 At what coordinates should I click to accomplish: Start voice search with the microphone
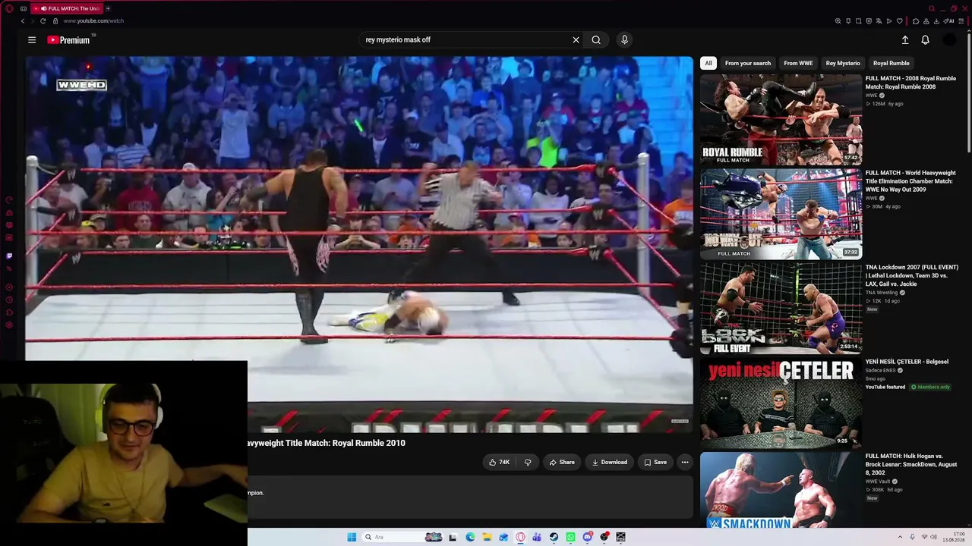[x=624, y=40]
